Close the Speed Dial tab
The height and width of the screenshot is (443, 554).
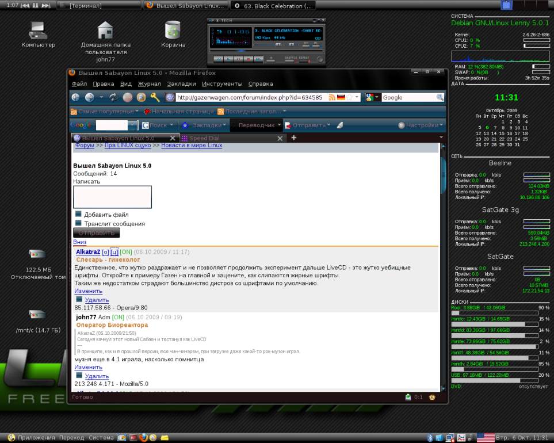tap(280, 138)
